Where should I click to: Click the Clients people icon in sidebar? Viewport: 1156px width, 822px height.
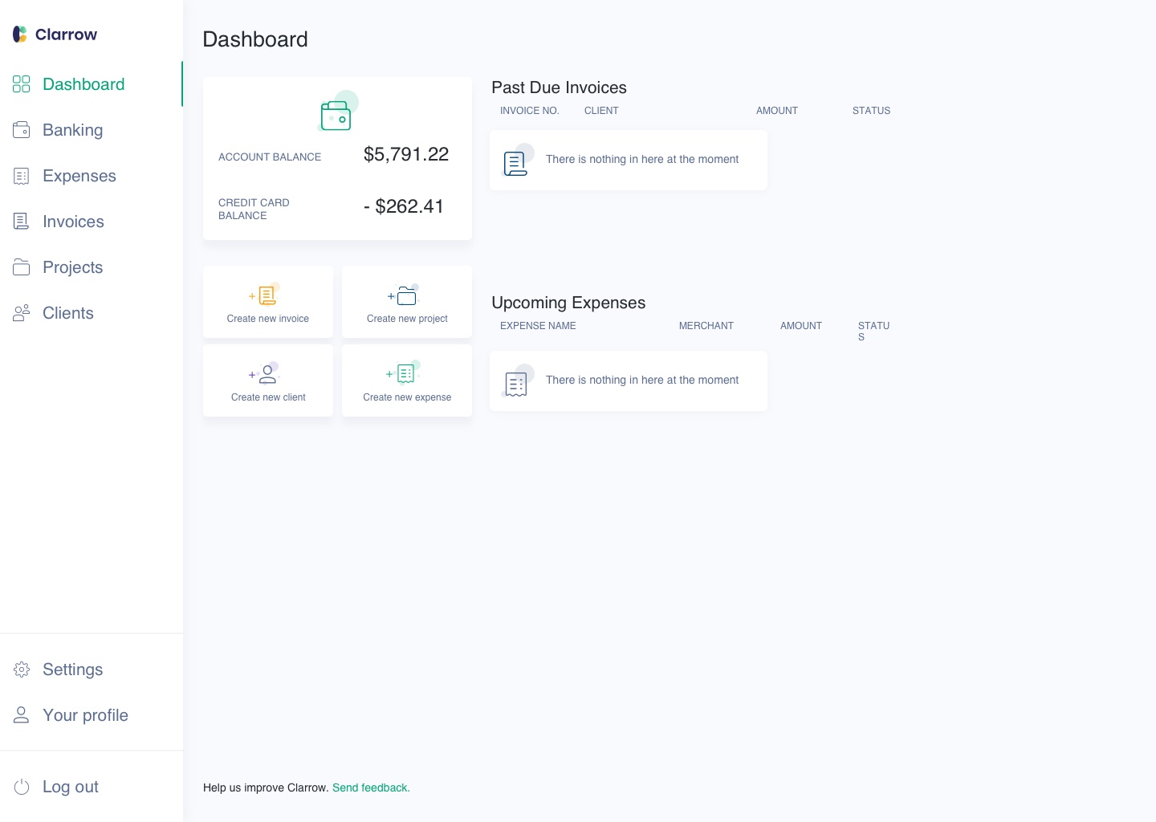[x=22, y=313]
